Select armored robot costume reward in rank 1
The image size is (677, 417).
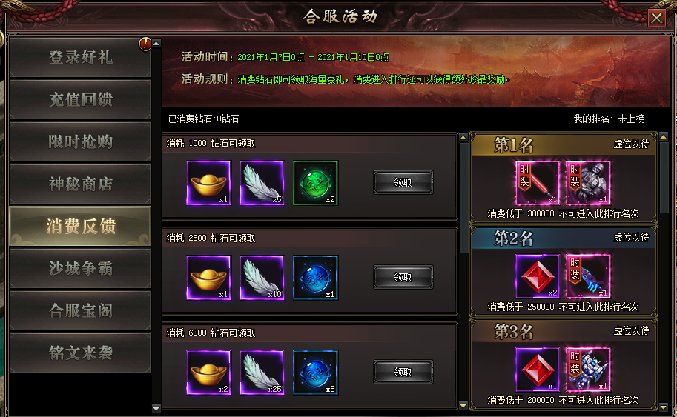(x=588, y=183)
